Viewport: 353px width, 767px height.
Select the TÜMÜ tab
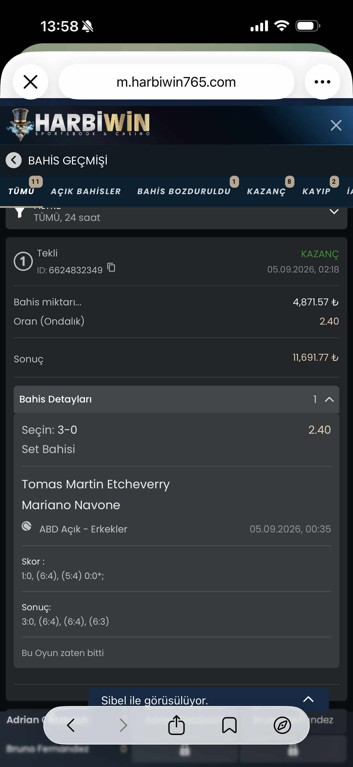click(x=21, y=191)
